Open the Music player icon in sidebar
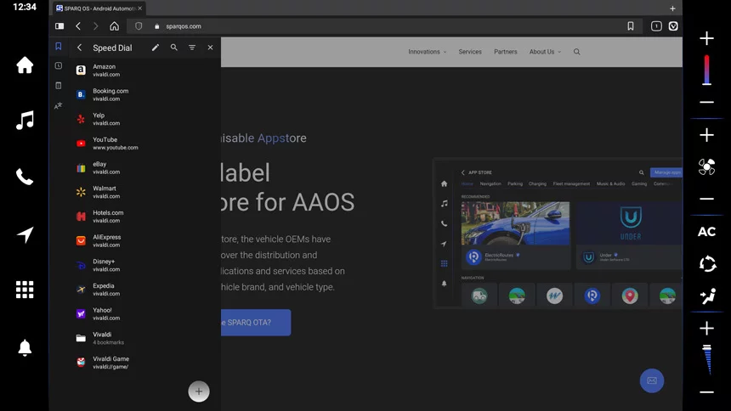The width and height of the screenshot is (731, 411). [x=25, y=121]
